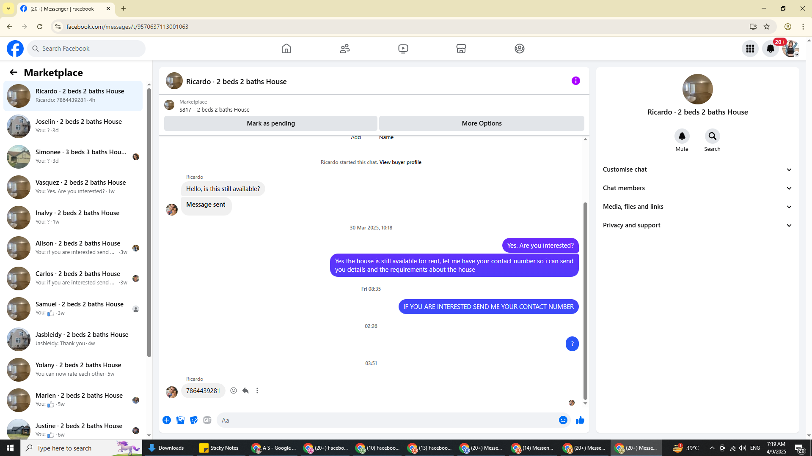Screen dimensions: 812x456
Task: Open a new browser tab
Action: pyautogui.click(x=124, y=8)
